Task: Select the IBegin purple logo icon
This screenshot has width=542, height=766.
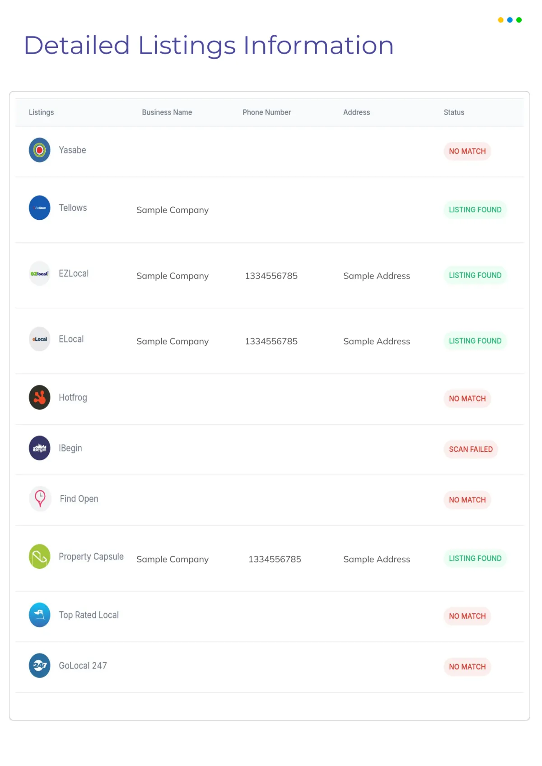Action: pyautogui.click(x=40, y=448)
